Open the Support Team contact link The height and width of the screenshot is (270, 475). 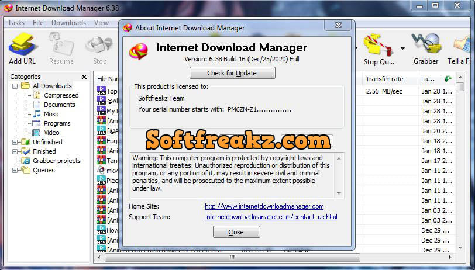(x=271, y=217)
